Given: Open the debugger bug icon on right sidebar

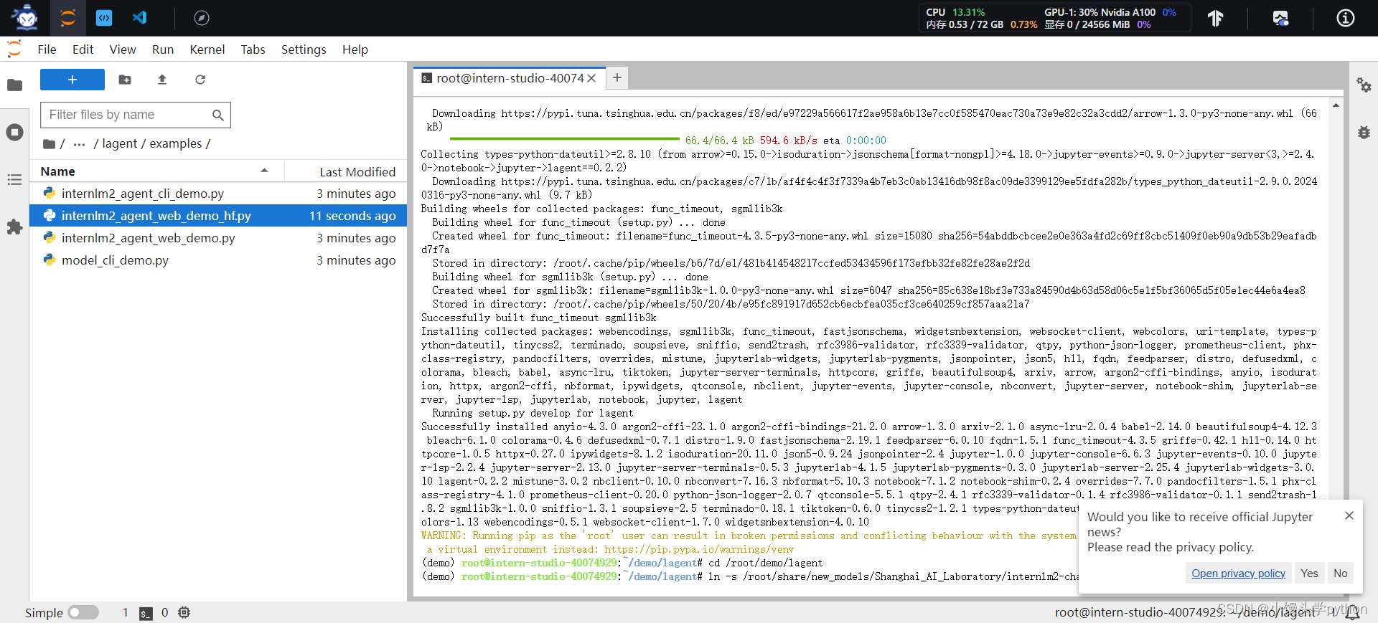Looking at the screenshot, I should point(1364,133).
